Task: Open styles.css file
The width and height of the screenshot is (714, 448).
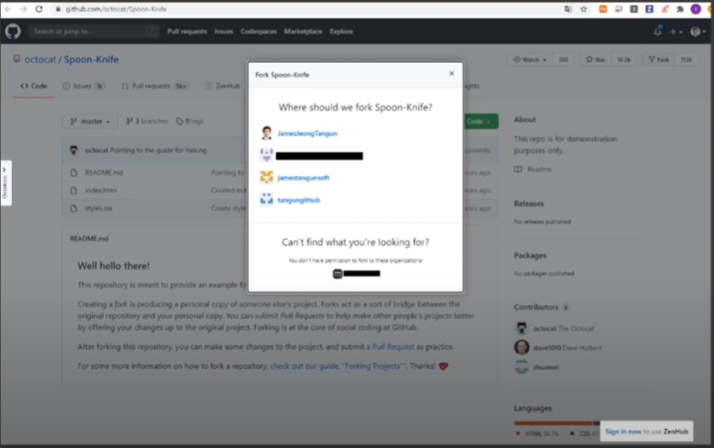Action: click(x=99, y=208)
